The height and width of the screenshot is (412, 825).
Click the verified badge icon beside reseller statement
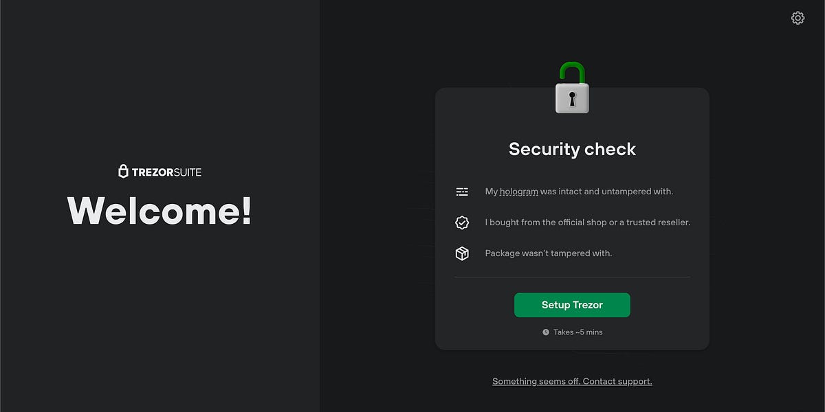461,222
